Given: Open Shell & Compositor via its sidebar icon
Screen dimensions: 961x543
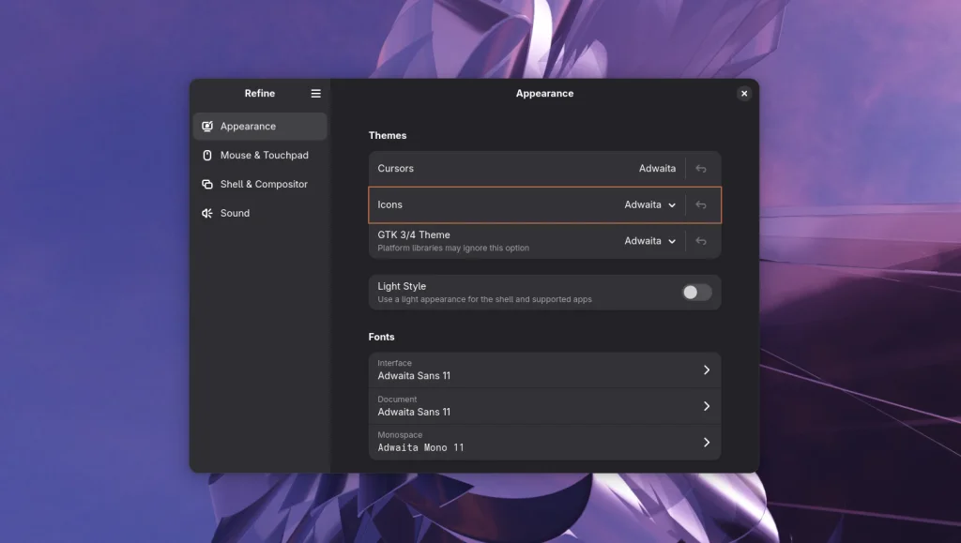Looking at the screenshot, I should pos(207,184).
